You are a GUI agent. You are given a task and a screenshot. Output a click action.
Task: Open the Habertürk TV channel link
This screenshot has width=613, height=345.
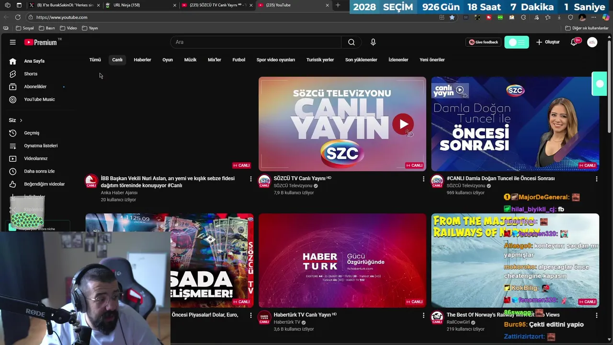pos(287,322)
